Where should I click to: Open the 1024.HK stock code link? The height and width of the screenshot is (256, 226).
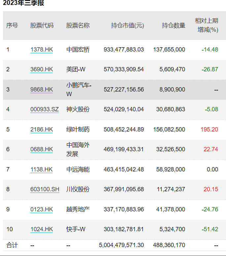point(42,229)
